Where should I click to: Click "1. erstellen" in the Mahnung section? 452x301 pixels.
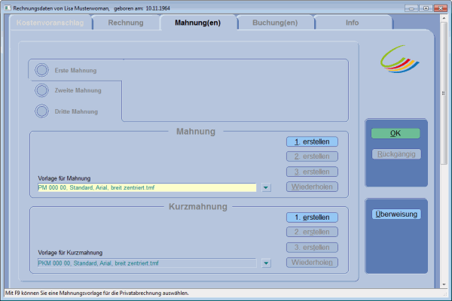point(312,141)
